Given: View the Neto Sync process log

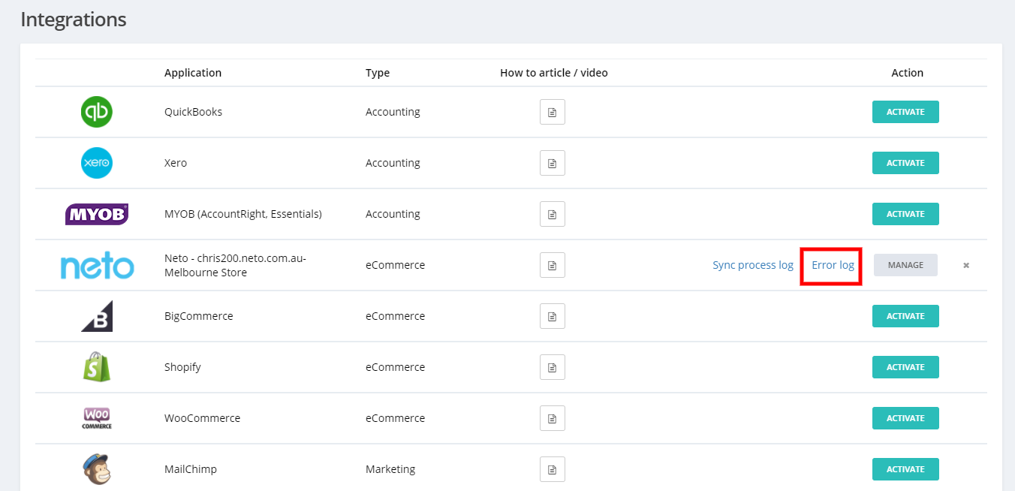Looking at the screenshot, I should 752,265.
